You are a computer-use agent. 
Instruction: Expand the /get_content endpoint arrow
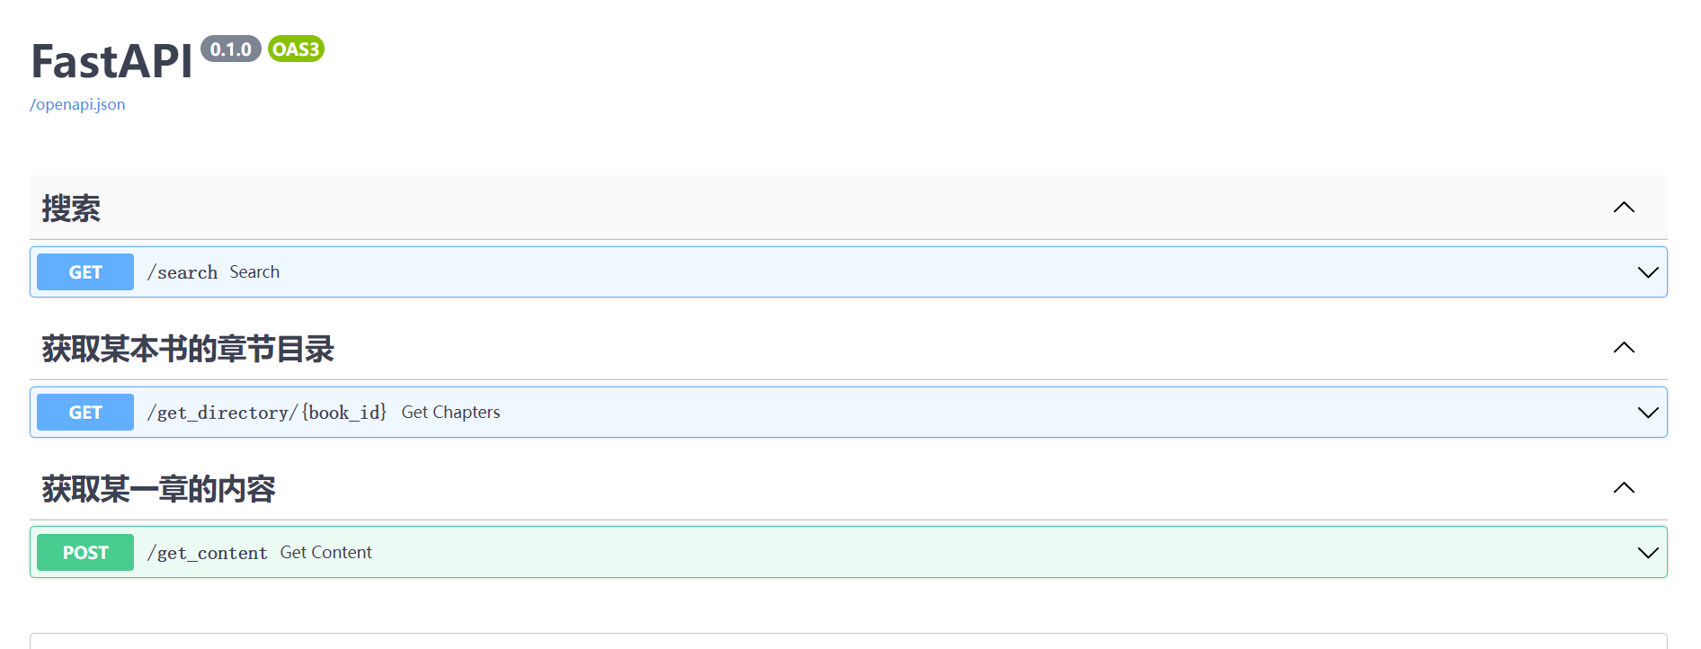pos(1647,553)
